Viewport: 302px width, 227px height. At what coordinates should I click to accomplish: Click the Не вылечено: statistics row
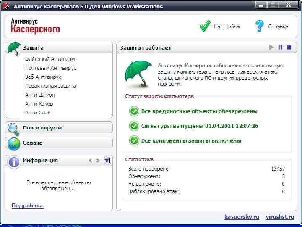tap(206, 184)
